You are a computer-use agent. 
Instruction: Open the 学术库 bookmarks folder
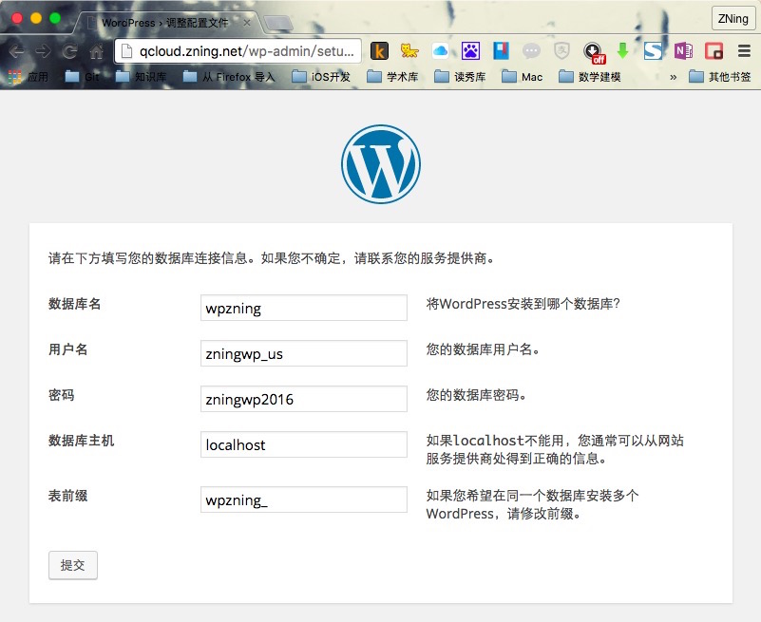(392, 77)
